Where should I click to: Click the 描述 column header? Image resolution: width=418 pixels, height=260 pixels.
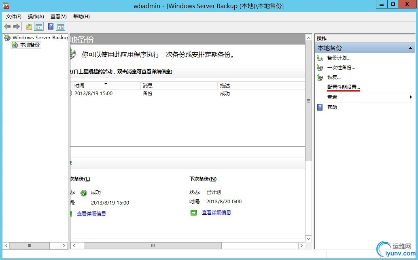pos(261,86)
